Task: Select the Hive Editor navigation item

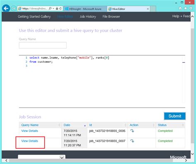Action: [65, 17]
